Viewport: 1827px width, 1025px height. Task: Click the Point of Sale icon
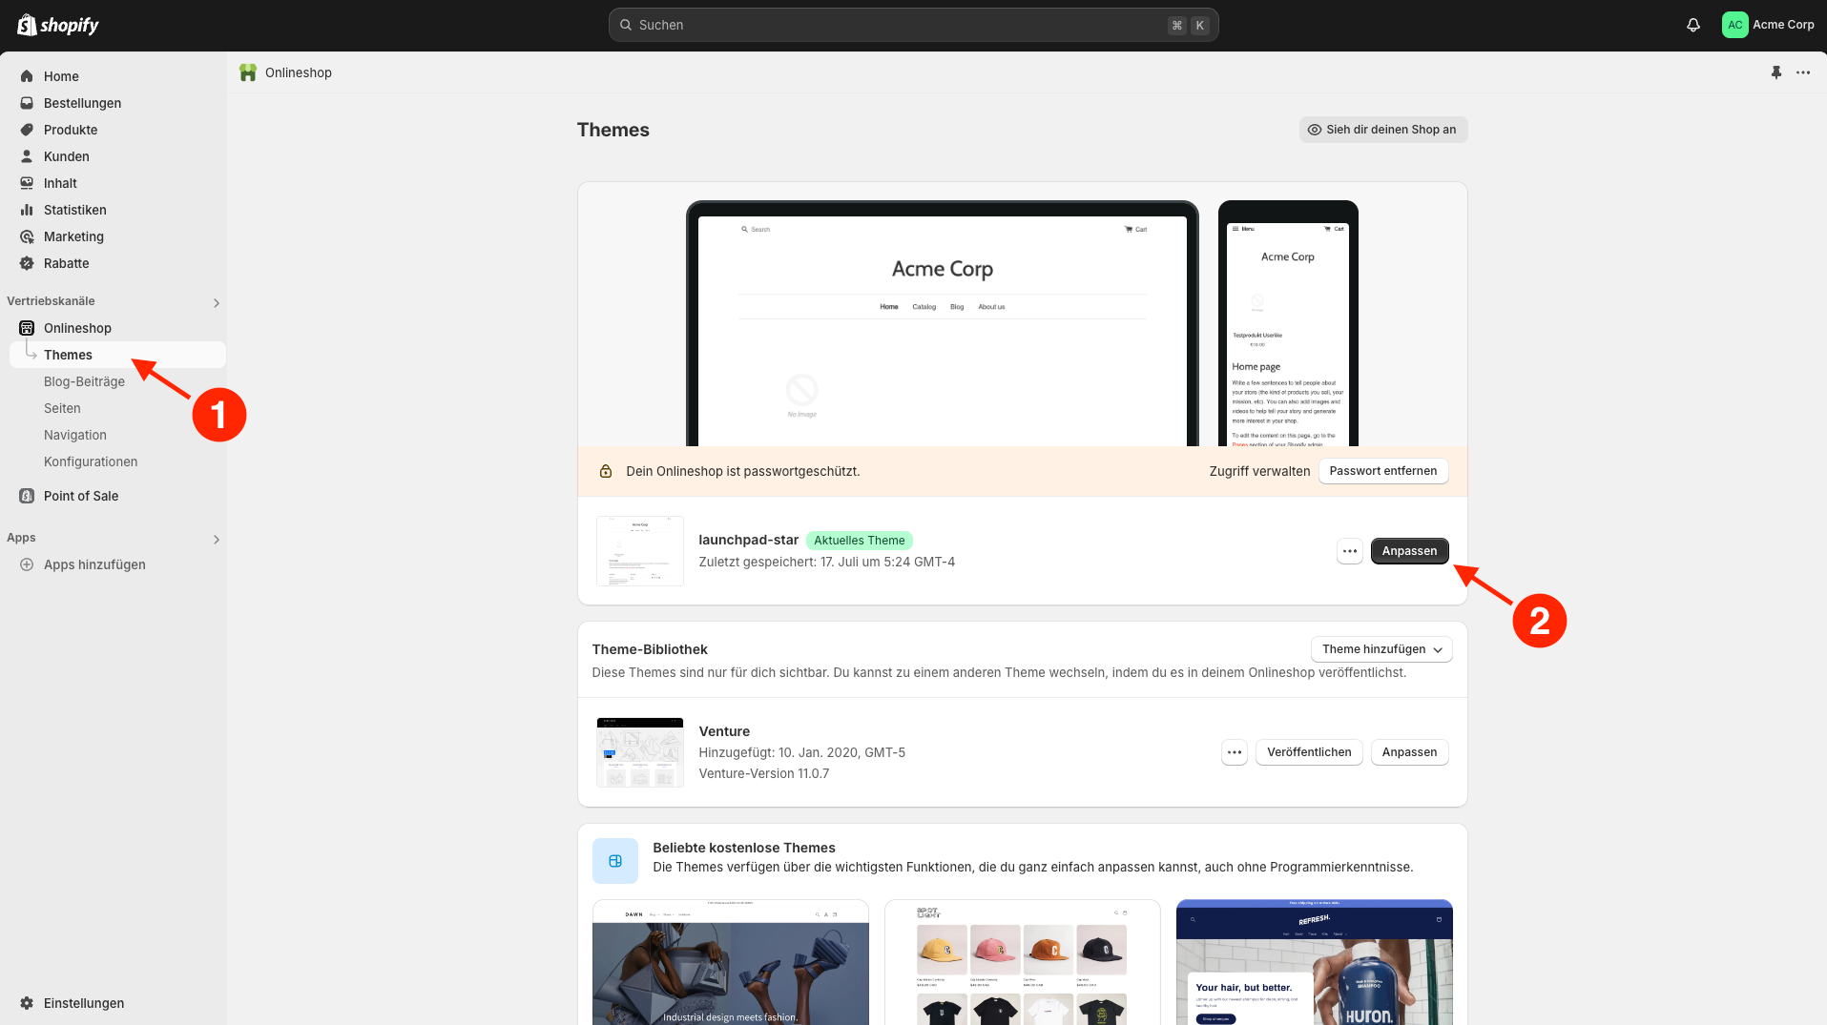point(27,496)
